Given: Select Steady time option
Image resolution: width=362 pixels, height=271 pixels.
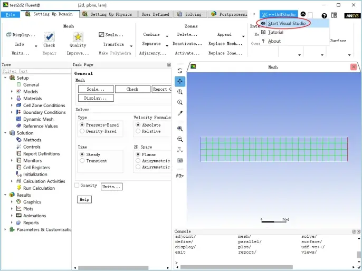Looking at the screenshot, I should pyautogui.click(x=82, y=154).
